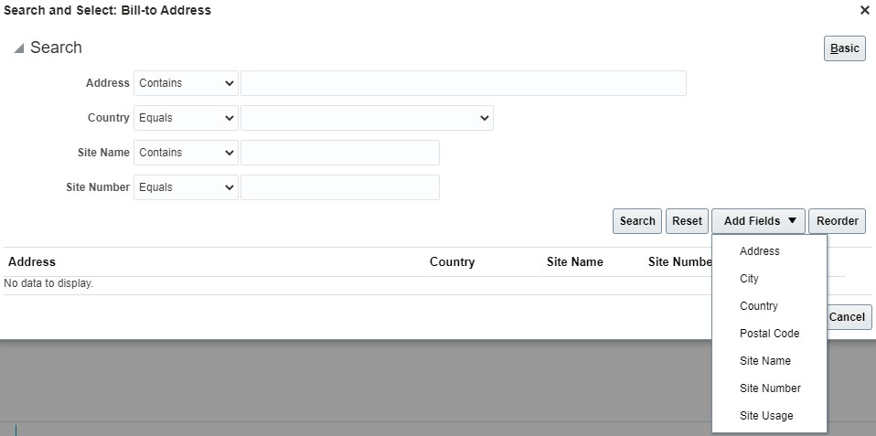Switch to Basic search mode

tap(844, 48)
